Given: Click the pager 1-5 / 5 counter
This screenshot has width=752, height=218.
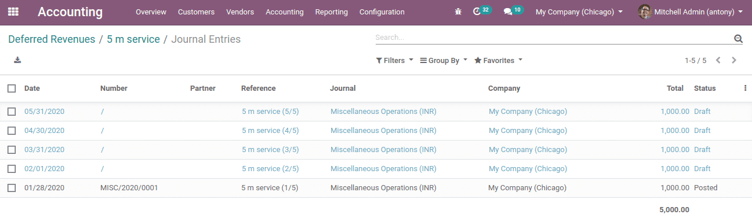Looking at the screenshot, I should 696,60.
